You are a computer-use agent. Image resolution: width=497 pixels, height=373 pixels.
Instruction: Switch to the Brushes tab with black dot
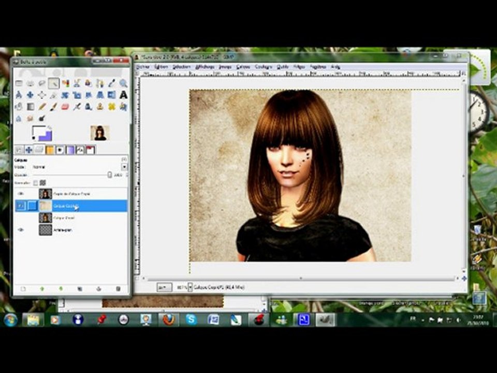(60, 150)
